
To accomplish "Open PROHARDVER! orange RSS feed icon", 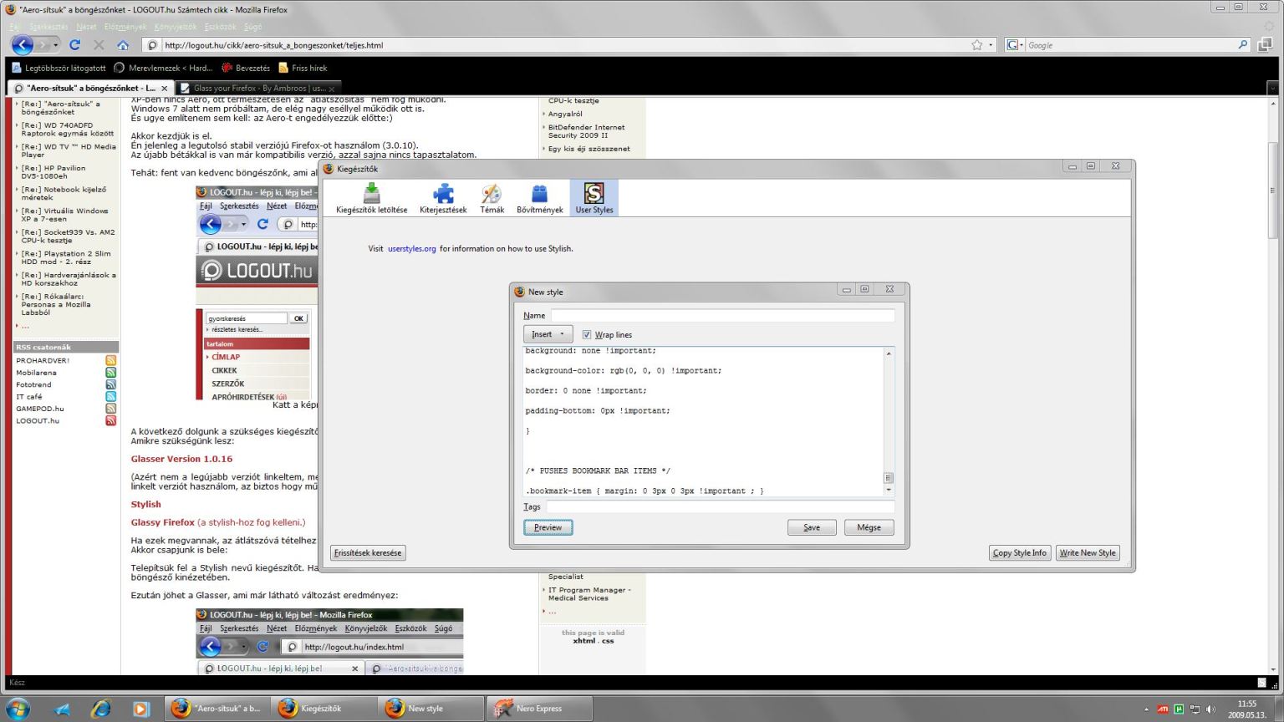I will [x=110, y=360].
